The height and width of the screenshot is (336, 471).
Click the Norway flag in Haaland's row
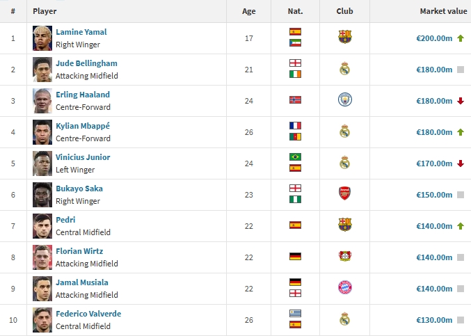(x=295, y=100)
